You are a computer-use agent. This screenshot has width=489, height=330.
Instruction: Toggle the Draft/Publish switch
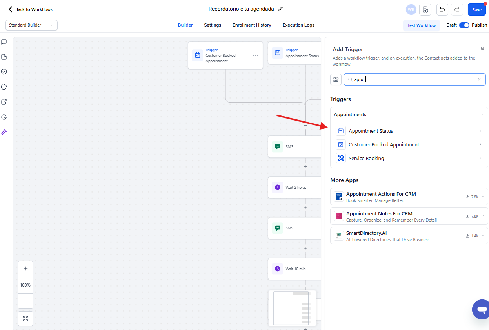(464, 25)
